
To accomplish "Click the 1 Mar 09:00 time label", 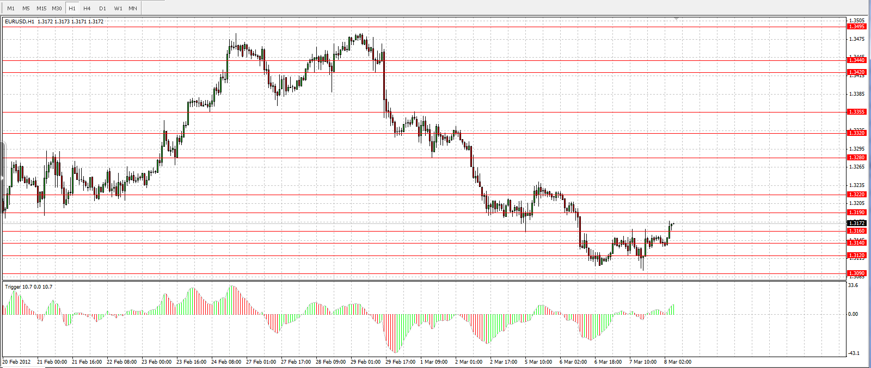I will (x=434, y=362).
